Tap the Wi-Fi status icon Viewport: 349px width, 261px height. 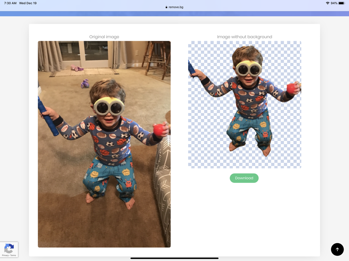click(x=327, y=3)
